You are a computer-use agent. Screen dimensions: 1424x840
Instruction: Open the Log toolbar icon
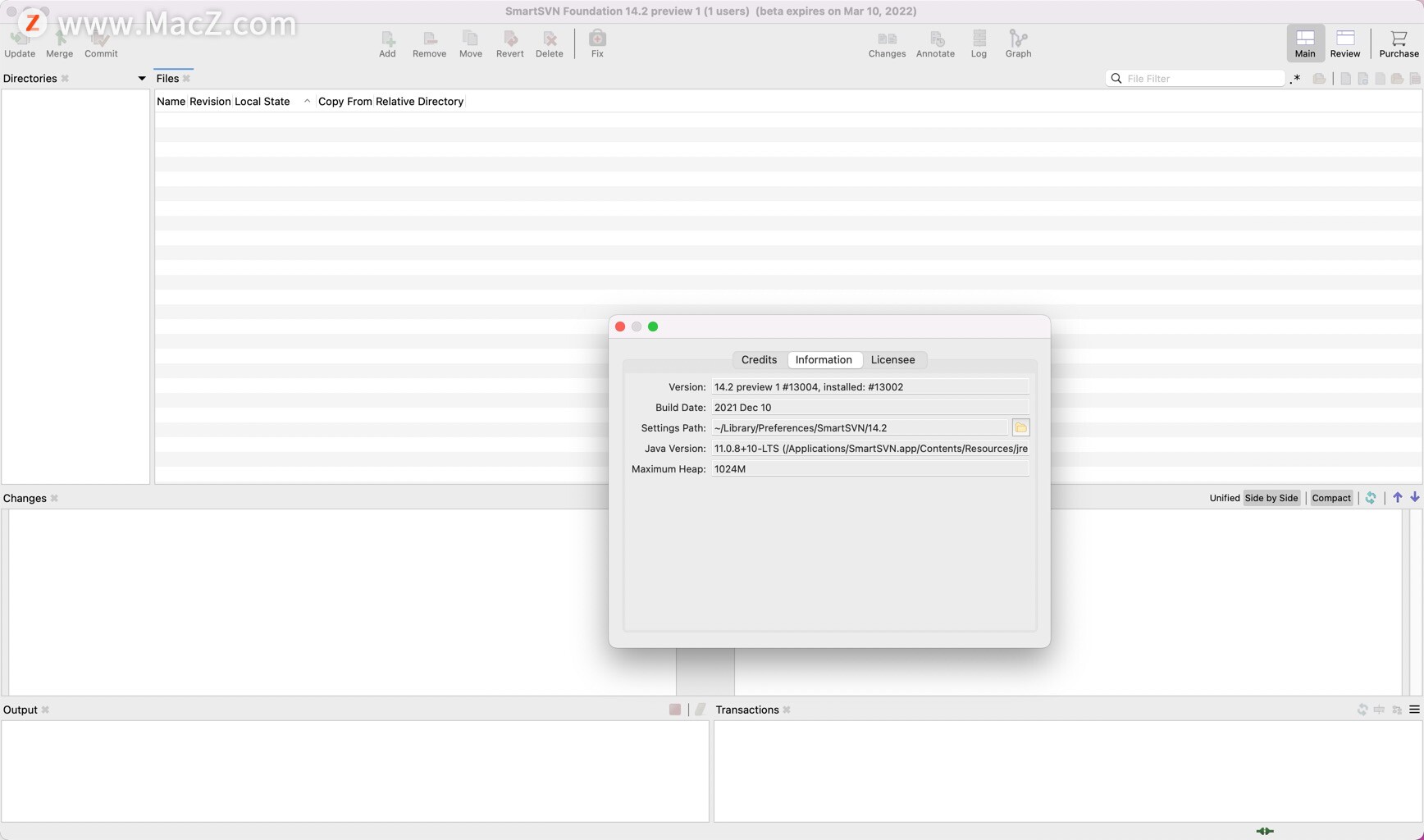pos(979,43)
